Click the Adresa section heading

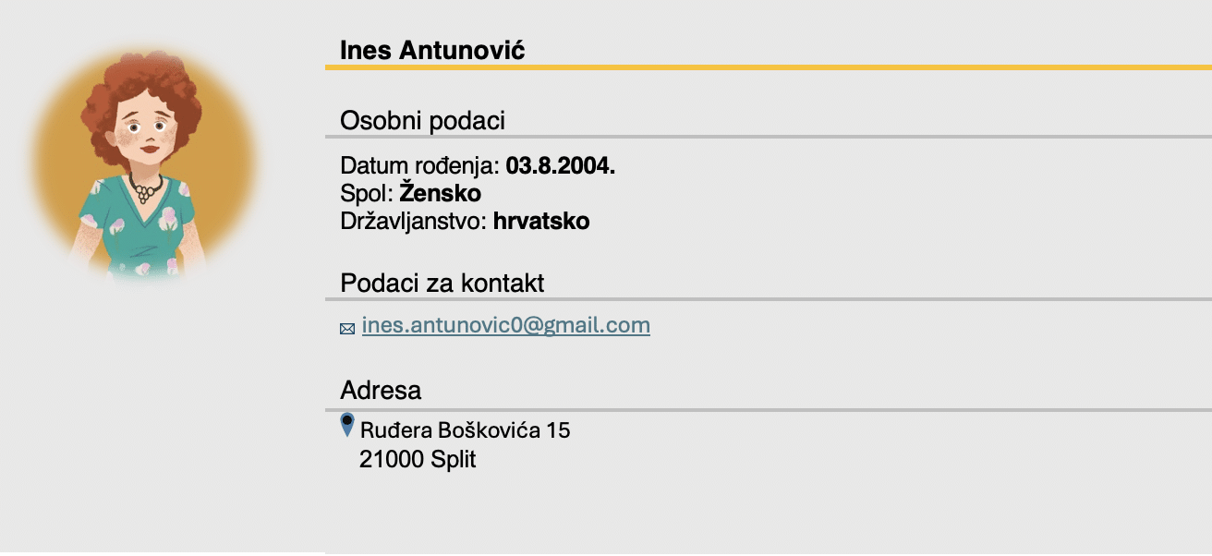[381, 390]
